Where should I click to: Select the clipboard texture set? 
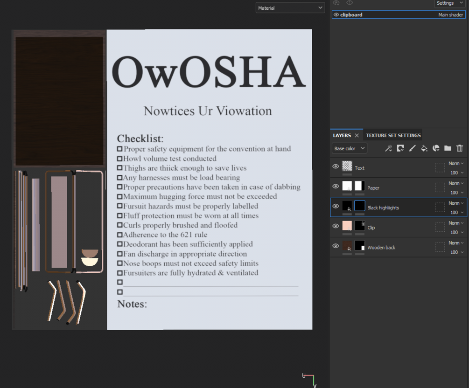[x=399, y=14]
